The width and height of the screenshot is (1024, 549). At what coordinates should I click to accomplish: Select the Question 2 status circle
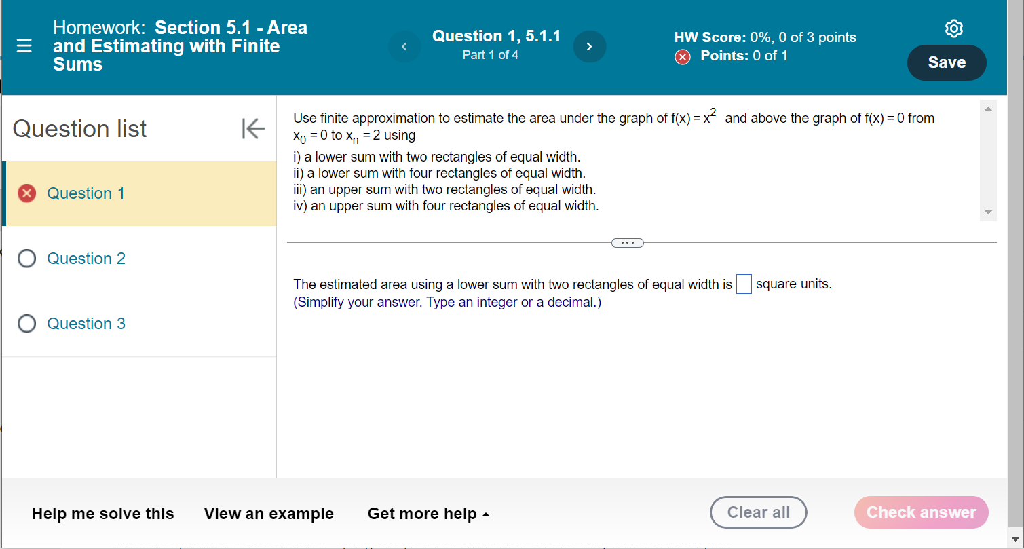pos(26,258)
